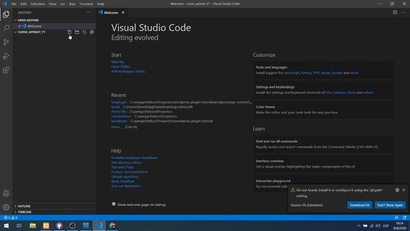Image resolution: width=410 pixels, height=231 pixels.
Task: Create a new folder in CURSO_APIREST_YT
Action: 77,32
